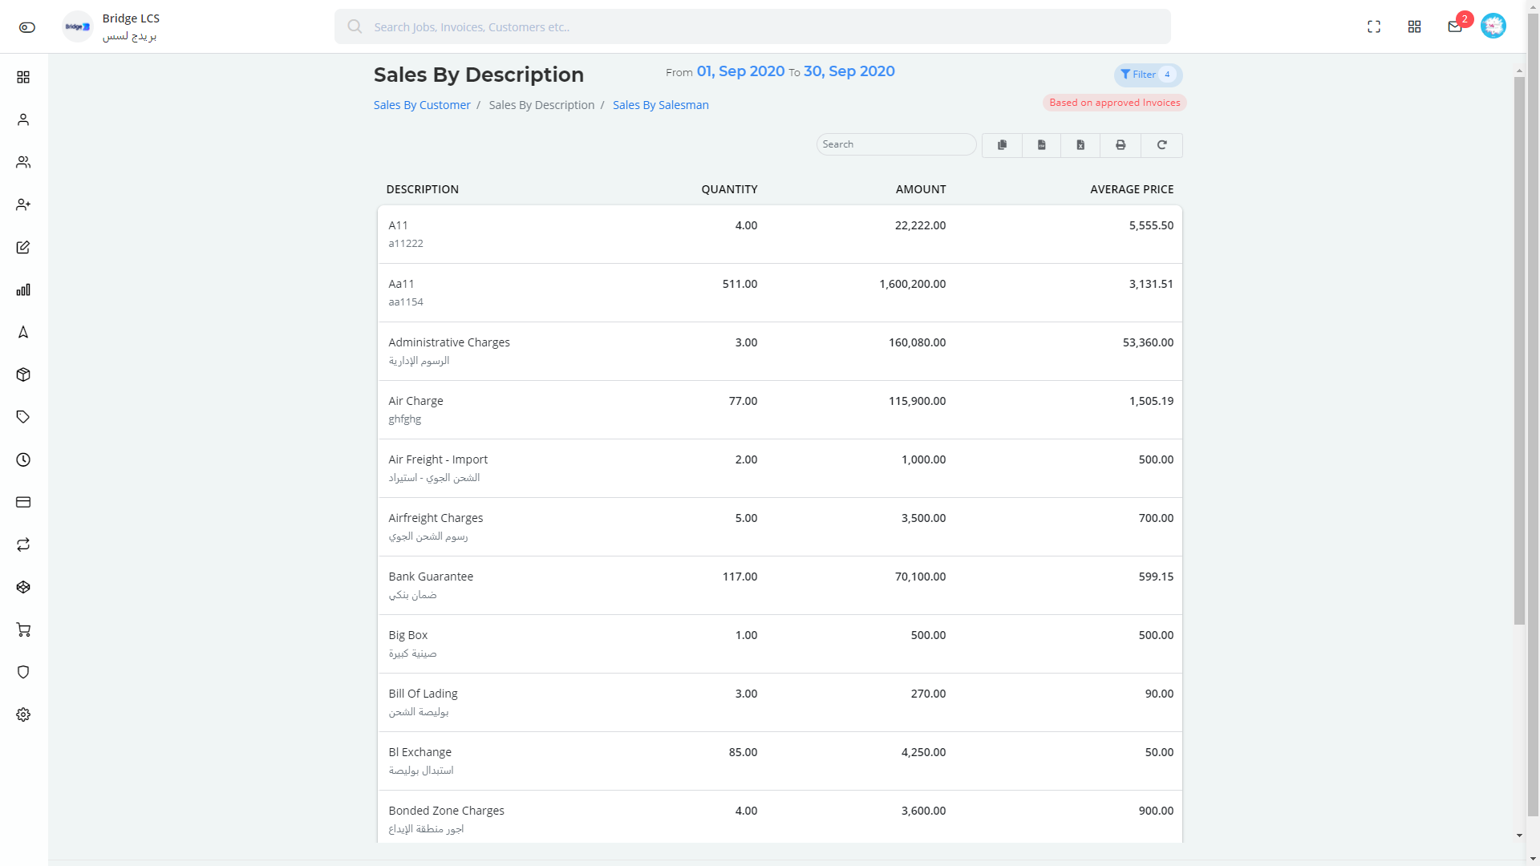Toggle the settings gear sidebar icon
1540x866 pixels.
point(23,714)
